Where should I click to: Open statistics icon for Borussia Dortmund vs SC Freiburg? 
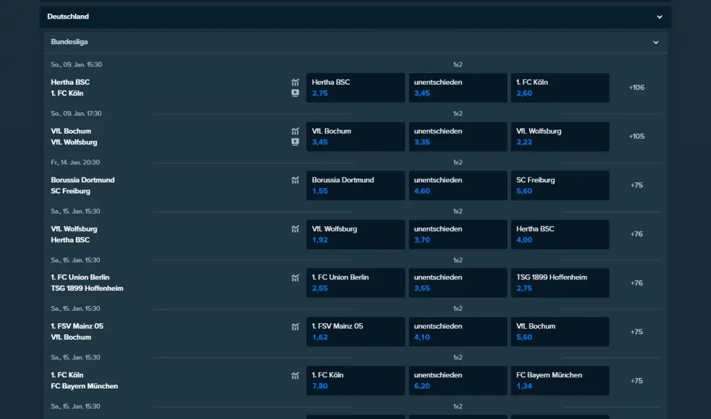(x=295, y=180)
